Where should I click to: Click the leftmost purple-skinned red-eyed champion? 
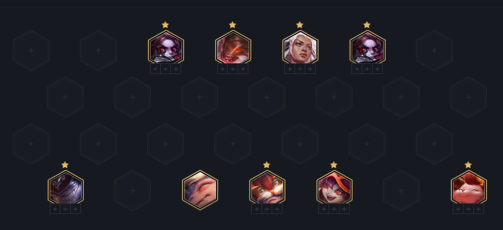[166, 47]
